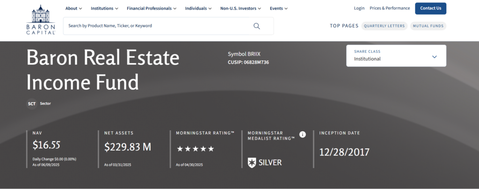The width and height of the screenshot is (479, 189).
Task: Click the inception date 12/28/2017
Action: click(x=344, y=152)
